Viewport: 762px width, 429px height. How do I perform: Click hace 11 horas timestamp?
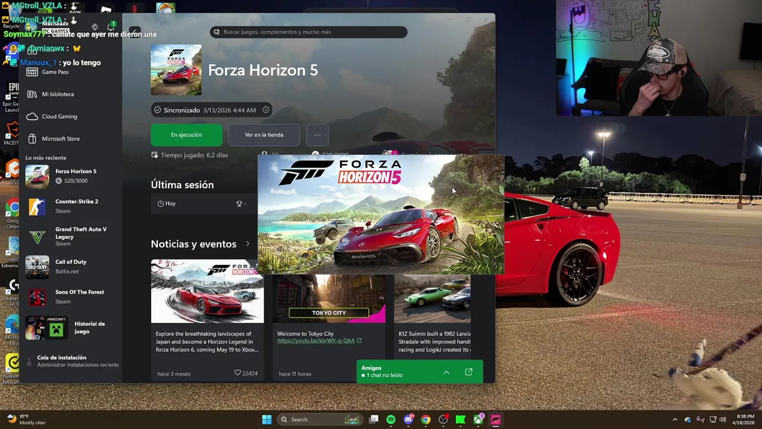[295, 374]
